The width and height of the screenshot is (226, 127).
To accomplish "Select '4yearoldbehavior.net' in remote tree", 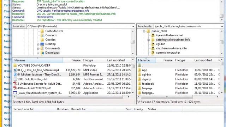I will (169, 35).
